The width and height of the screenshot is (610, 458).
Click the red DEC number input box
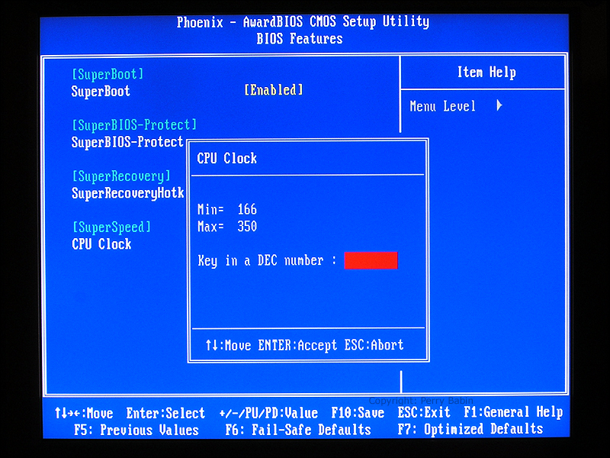[371, 260]
